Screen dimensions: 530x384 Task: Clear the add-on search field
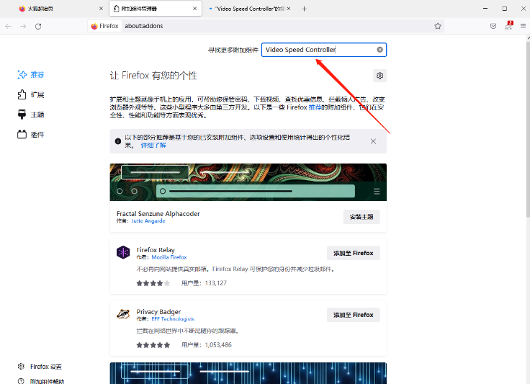pyautogui.click(x=380, y=50)
